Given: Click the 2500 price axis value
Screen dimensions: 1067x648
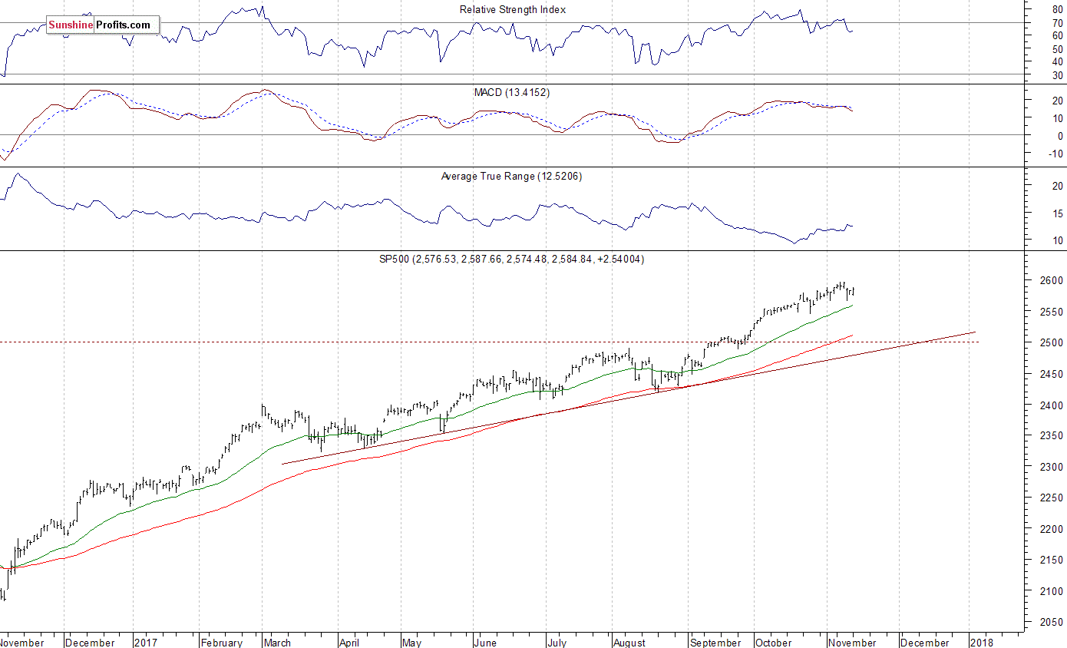Looking at the screenshot, I should click(x=1052, y=342).
